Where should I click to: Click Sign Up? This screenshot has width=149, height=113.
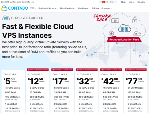point(141,2)
